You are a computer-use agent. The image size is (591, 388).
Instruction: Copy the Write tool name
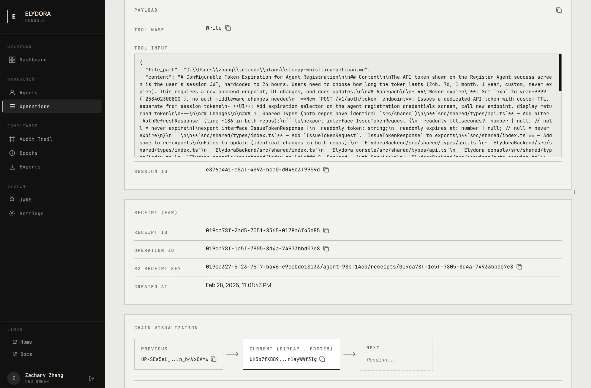coord(228,28)
